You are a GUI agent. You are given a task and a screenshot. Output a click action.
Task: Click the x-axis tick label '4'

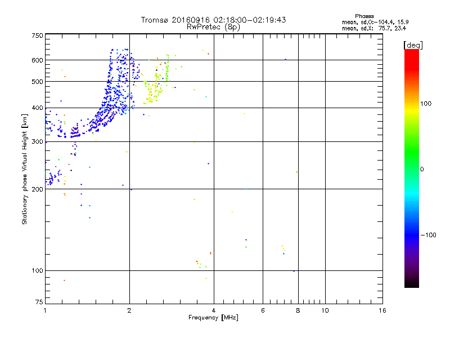click(214, 310)
